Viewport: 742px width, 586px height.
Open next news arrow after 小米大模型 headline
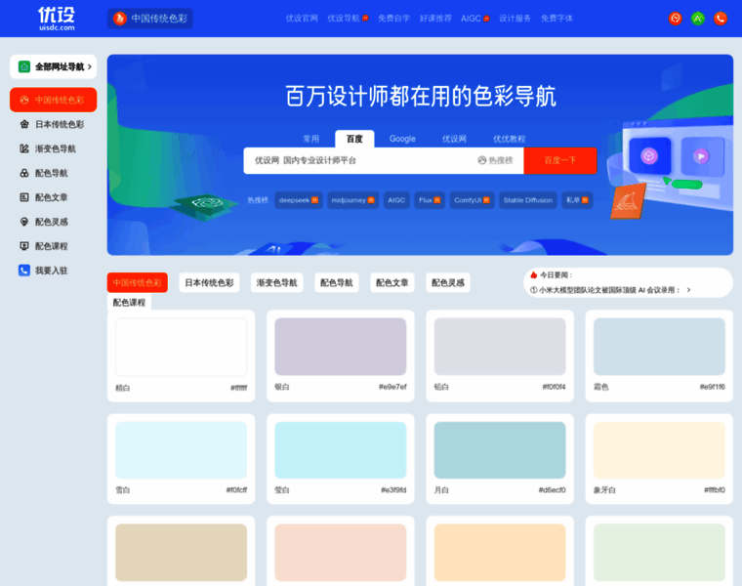pos(688,290)
